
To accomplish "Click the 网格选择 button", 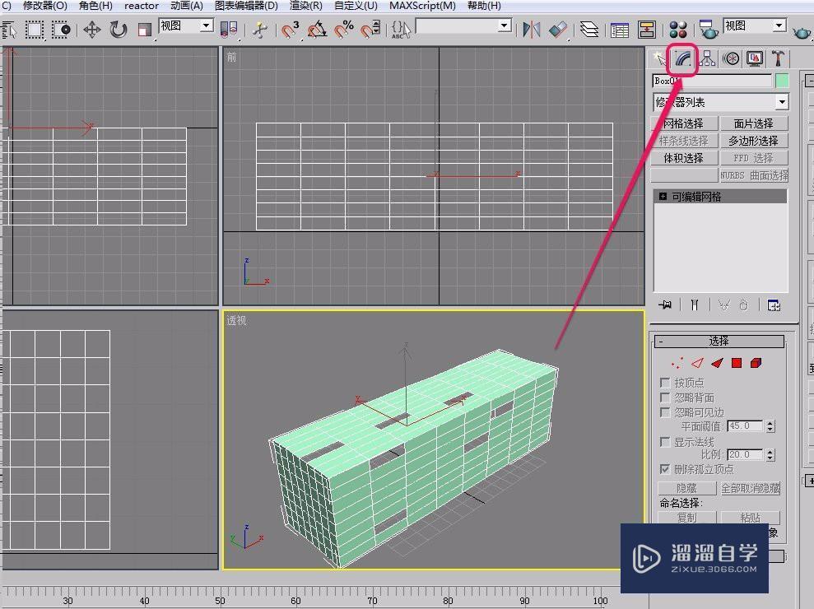I will (x=684, y=122).
